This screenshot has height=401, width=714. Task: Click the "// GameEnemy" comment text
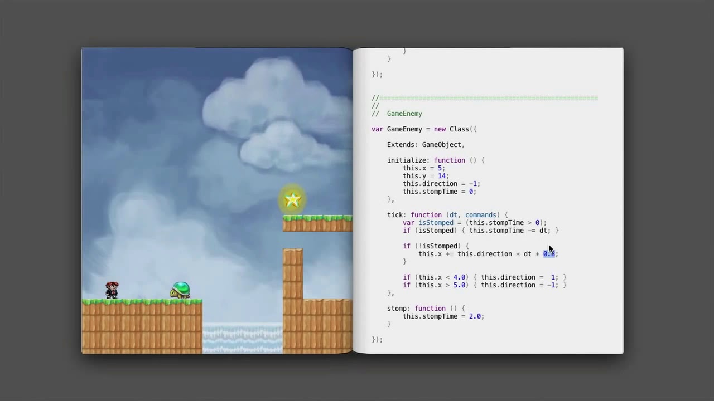click(397, 114)
